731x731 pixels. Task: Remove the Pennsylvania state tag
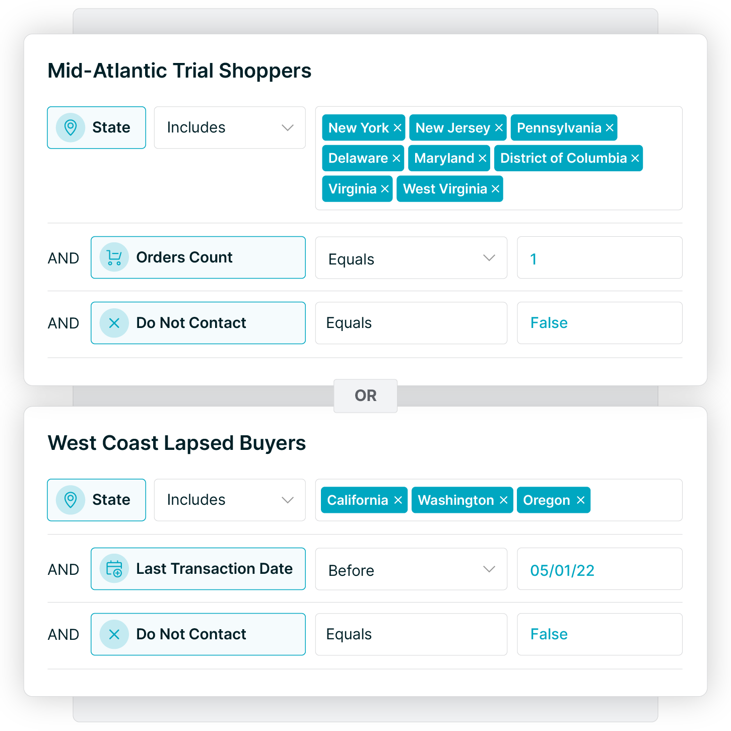click(x=609, y=127)
